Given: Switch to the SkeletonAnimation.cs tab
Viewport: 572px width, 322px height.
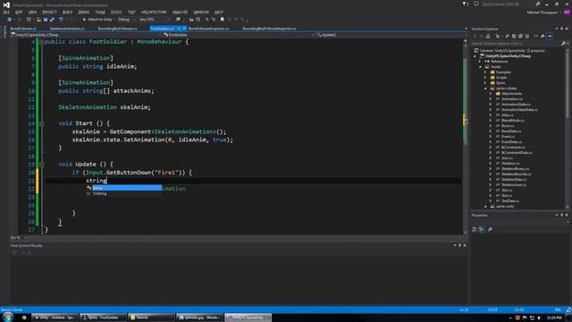Looking at the screenshot, I should click(67, 29).
